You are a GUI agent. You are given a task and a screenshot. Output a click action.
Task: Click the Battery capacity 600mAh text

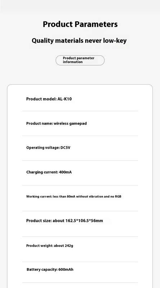50,269
